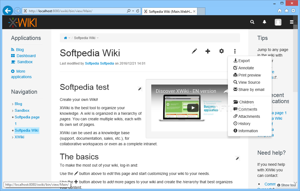Edit the page with pencil icon
The height and width of the screenshot is (191, 300).
pos(194,51)
